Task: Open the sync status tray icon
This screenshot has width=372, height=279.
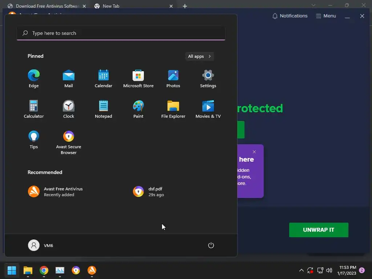Action: coord(310,270)
